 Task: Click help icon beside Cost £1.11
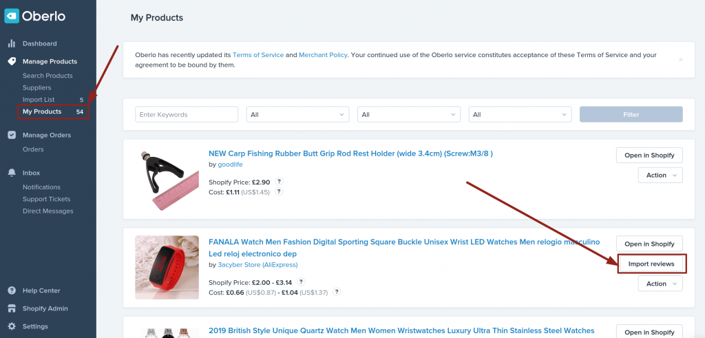[x=279, y=191]
